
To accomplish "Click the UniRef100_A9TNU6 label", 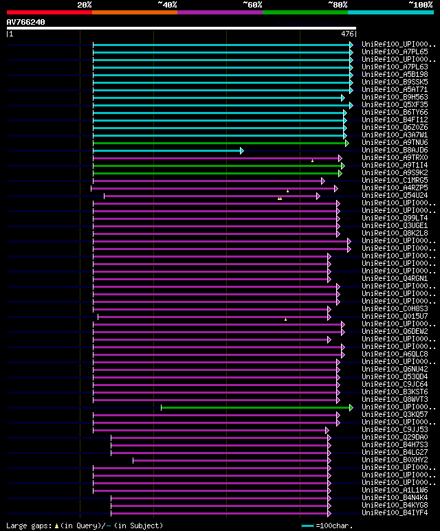I will 395,143.
